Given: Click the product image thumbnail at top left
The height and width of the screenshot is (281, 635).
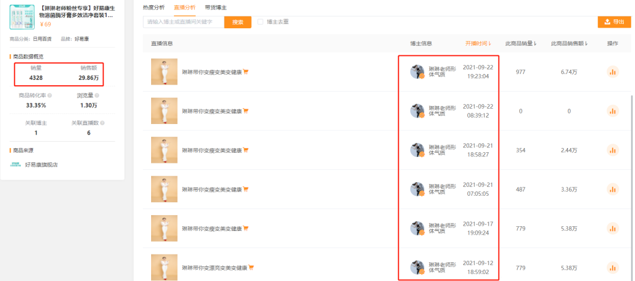Looking at the screenshot, I should pos(22,16).
